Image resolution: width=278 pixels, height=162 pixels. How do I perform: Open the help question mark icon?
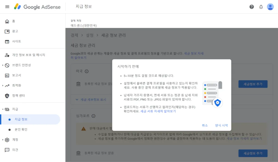click(x=252, y=7)
